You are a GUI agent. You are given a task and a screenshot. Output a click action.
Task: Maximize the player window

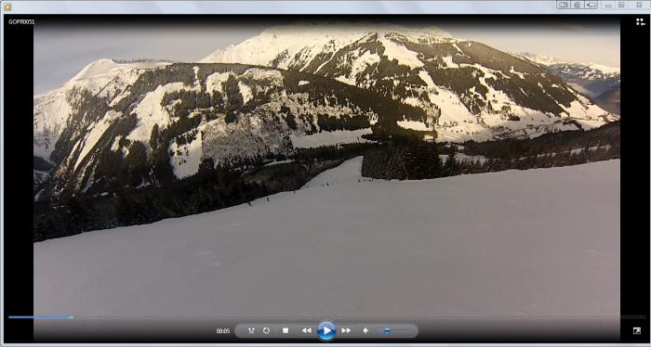[621, 5]
